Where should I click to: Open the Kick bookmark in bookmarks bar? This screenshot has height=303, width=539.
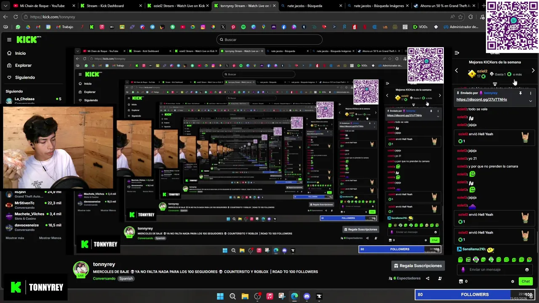click(92, 27)
